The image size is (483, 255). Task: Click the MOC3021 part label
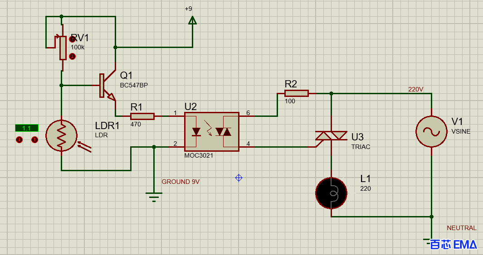(199, 155)
